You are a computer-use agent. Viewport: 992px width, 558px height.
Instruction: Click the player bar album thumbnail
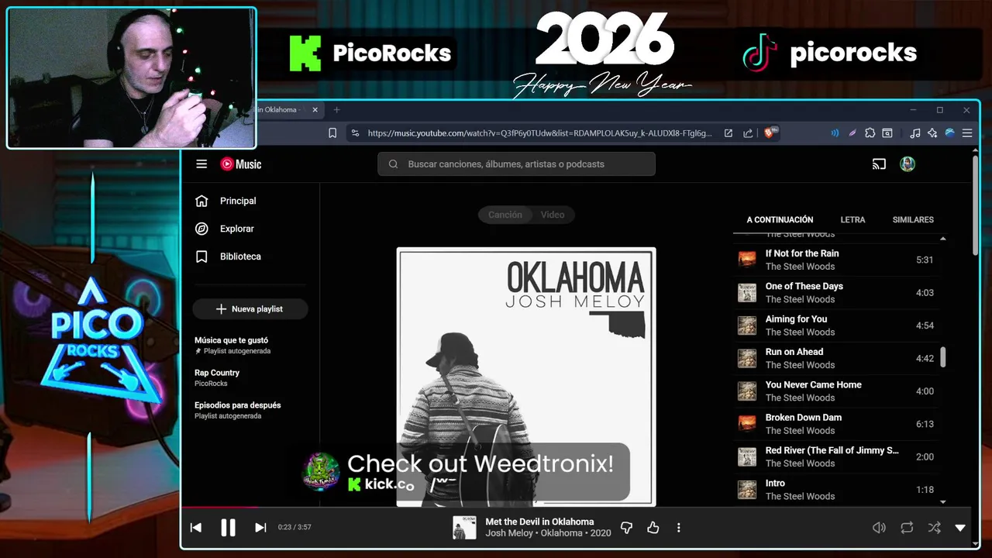point(464,528)
